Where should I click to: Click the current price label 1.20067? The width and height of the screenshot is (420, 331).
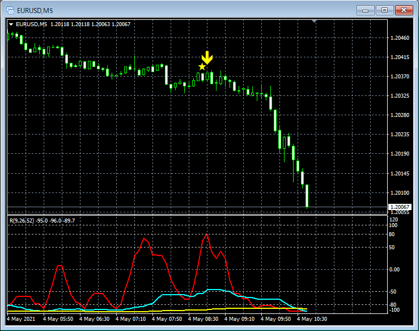(x=400, y=207)
